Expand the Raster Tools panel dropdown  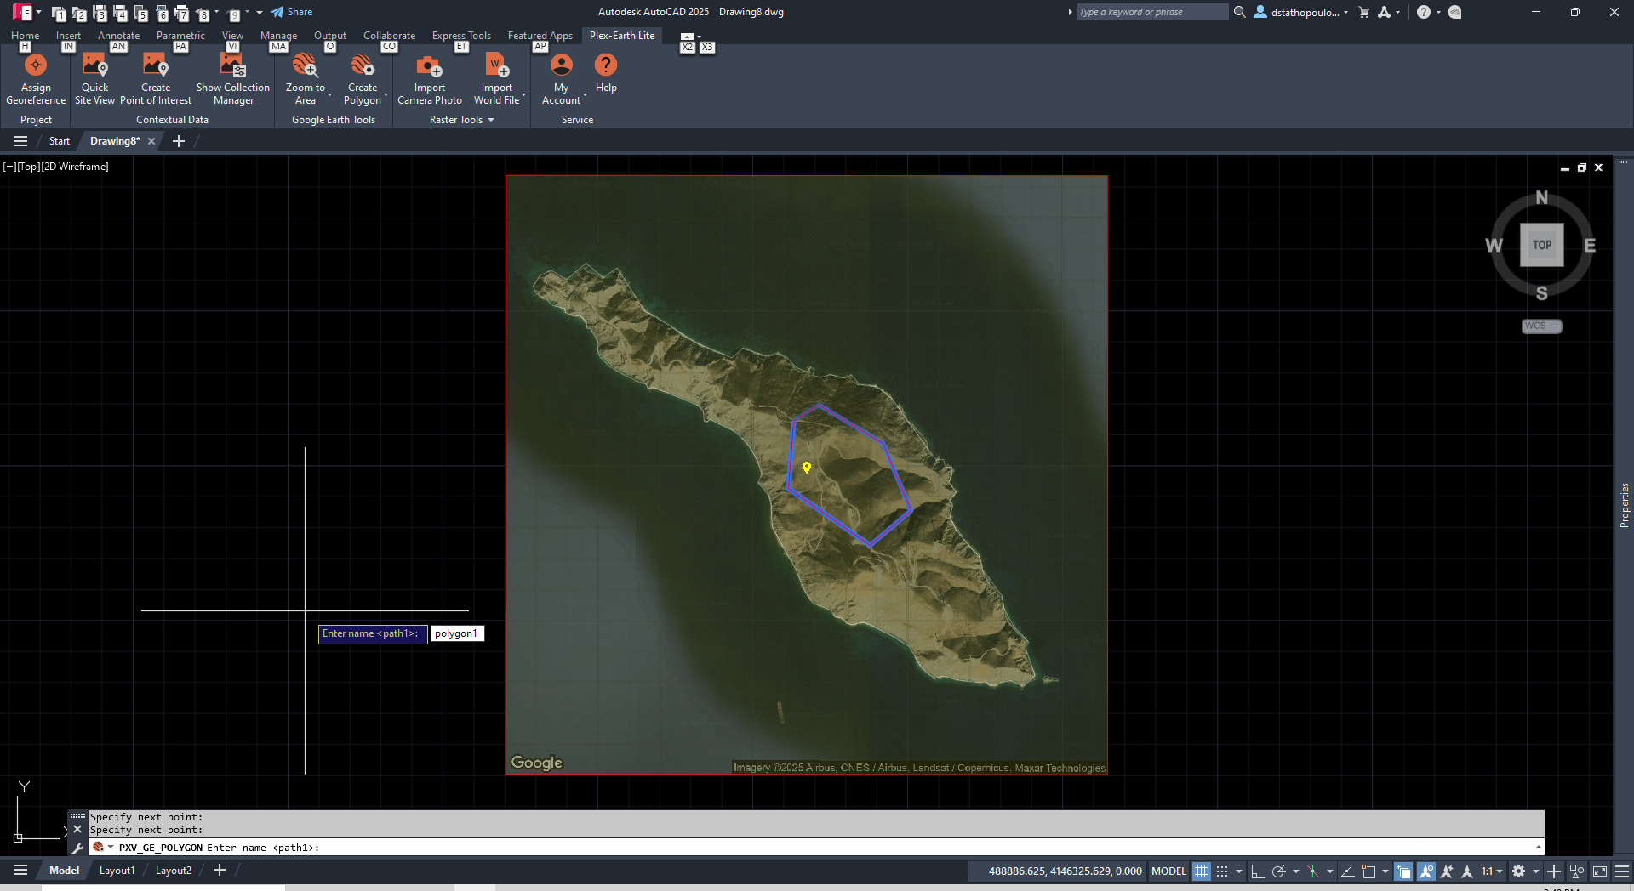[x=491, y=120]
